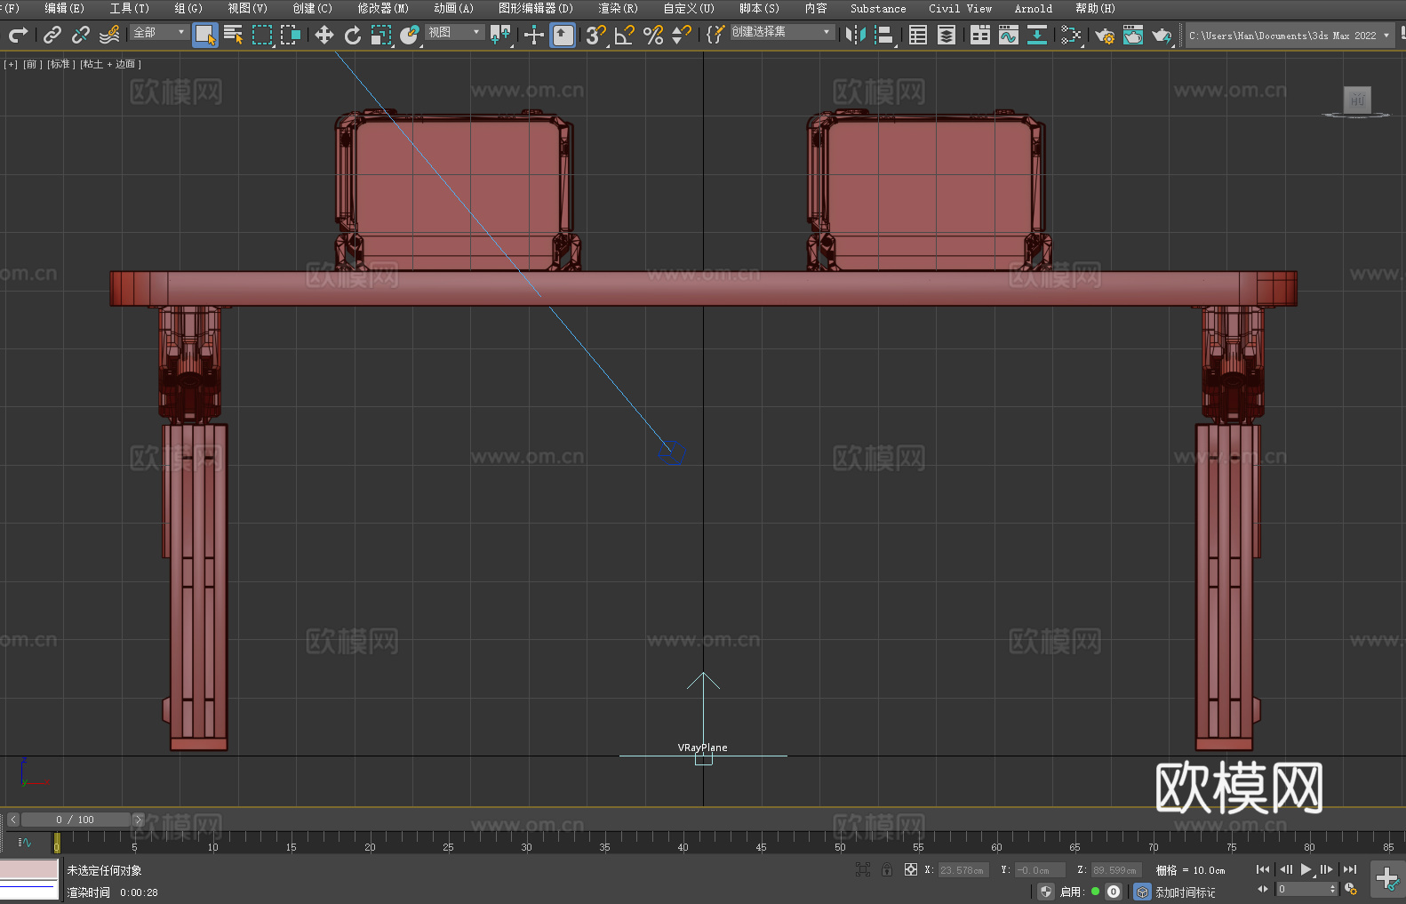Viewport: 1406px width, 904px height.
Task: Toggle the Layer Explorer
Action: click(x=947, y=35)
